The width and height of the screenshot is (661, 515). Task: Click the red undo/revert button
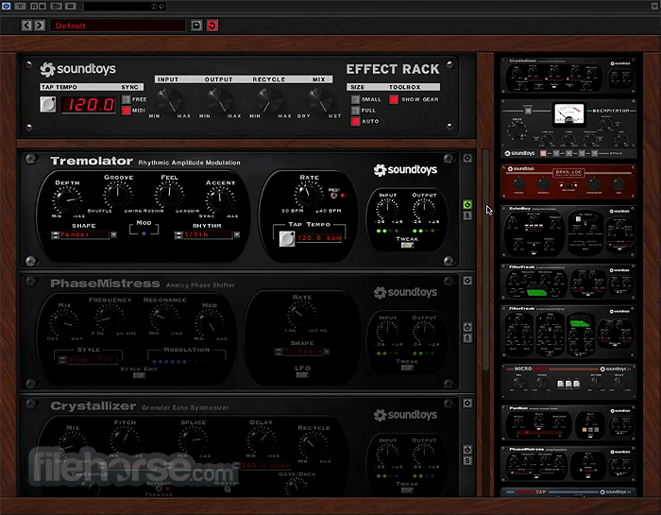pos(212,26)
